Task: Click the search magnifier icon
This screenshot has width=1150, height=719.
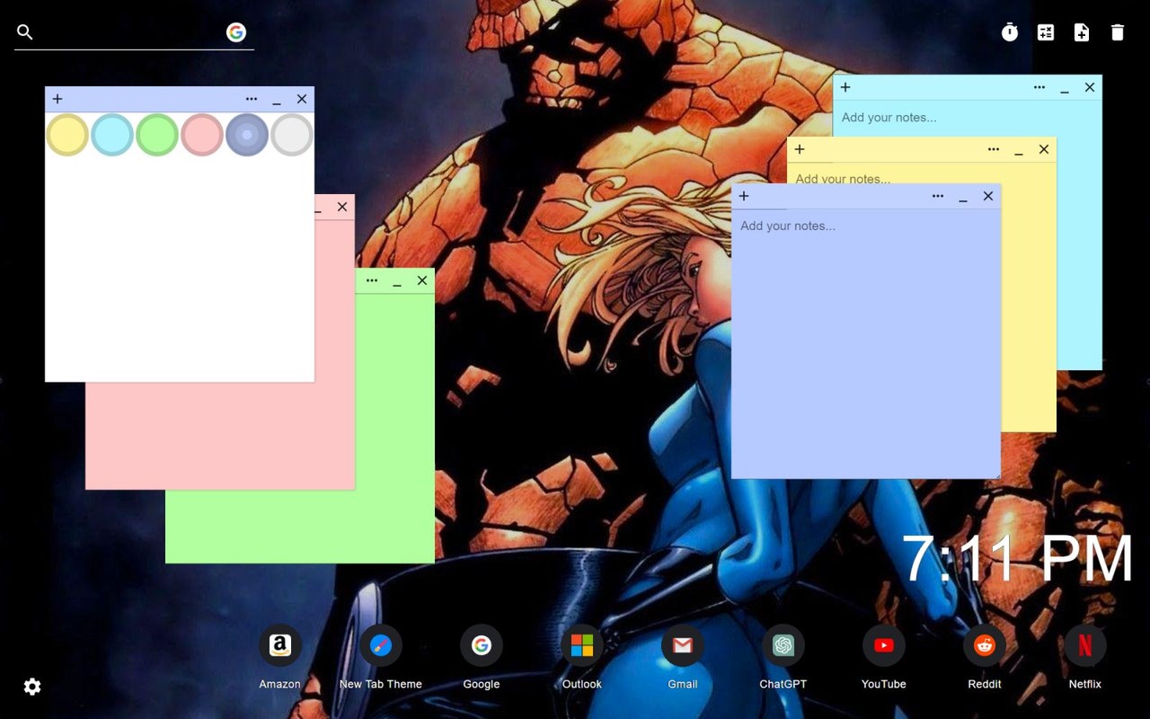Action: (x=25, y=32)
